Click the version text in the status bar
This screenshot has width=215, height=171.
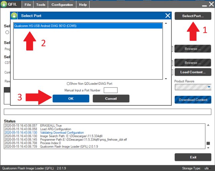(x=61, y=168)
